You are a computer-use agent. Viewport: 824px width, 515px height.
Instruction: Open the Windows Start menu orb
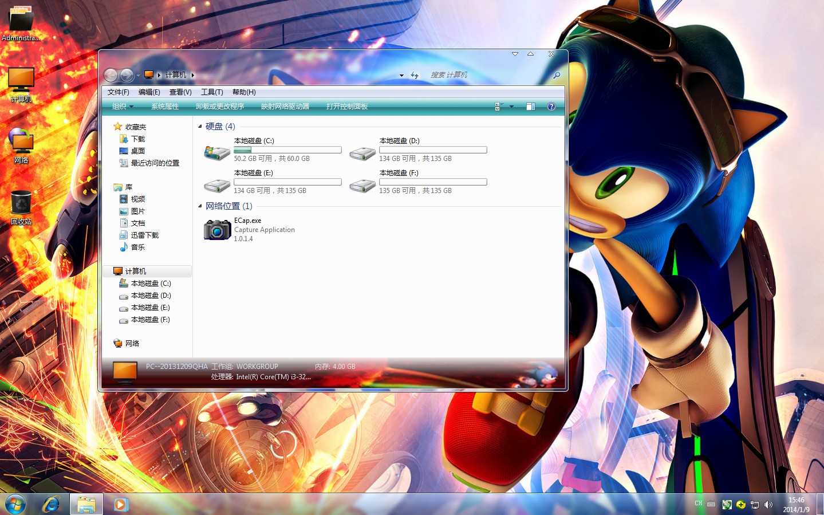(15, 504)
